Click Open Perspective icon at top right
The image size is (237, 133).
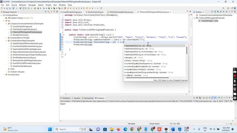(228, 8)
